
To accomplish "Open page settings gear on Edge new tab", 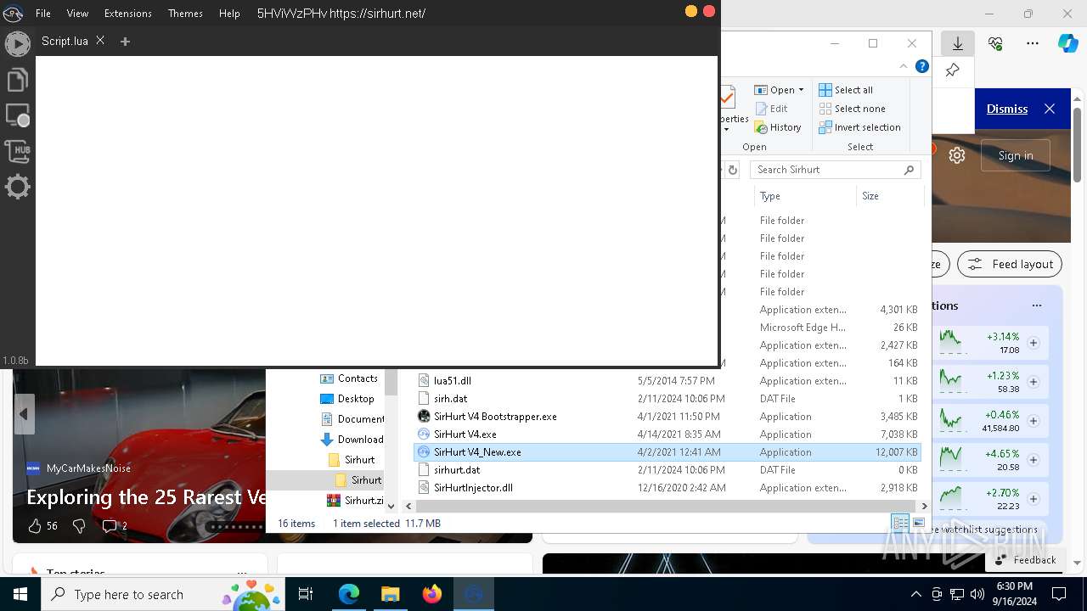I will point(957,155).
